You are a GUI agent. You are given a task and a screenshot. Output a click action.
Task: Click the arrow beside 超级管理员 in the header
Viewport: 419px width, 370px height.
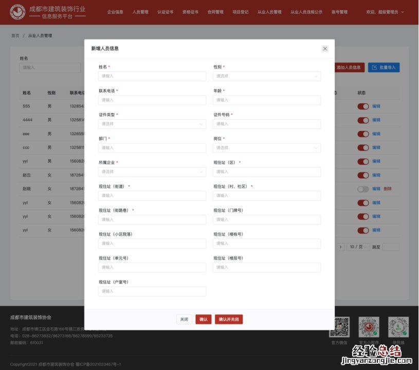(403, 12)
